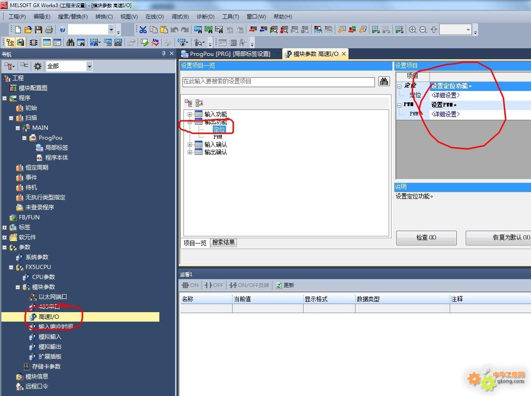Click the settings item search field
The width and height of the screenshot is (531, 396).
(x=279, y=81)
